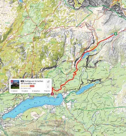Click the five-star rating in the card

tap(25, 86)
